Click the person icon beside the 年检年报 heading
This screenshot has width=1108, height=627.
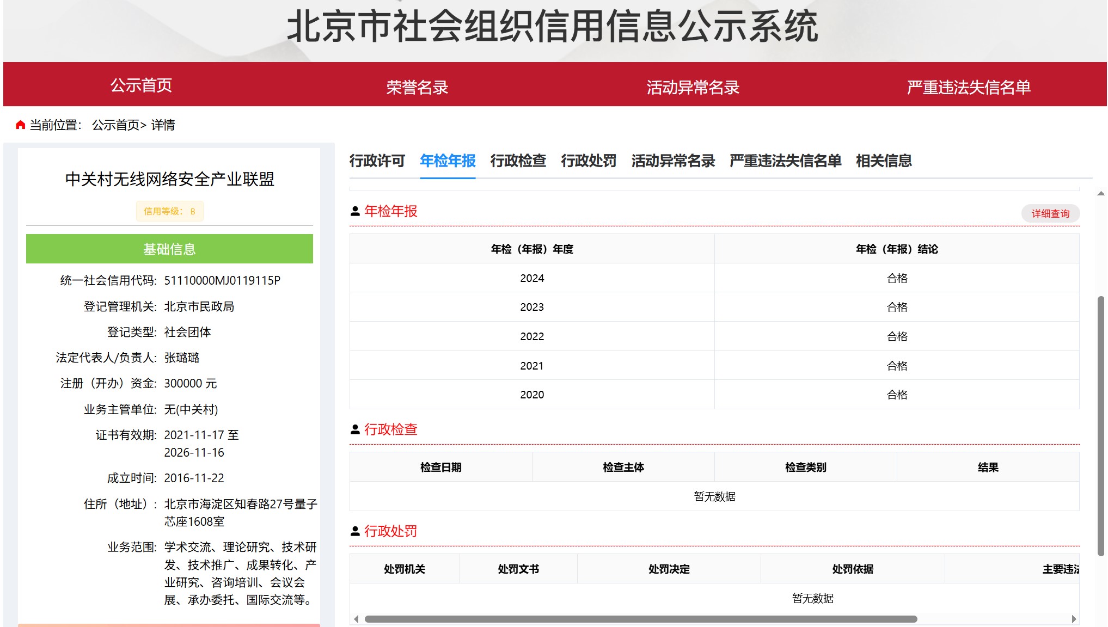coord(355,211)
